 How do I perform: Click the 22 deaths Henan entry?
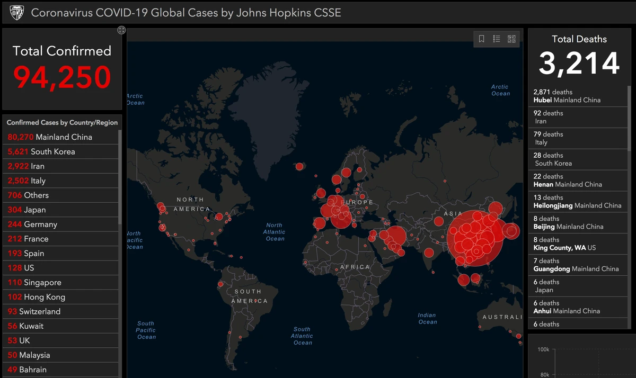pyautogui.click(x=578, y=181)
